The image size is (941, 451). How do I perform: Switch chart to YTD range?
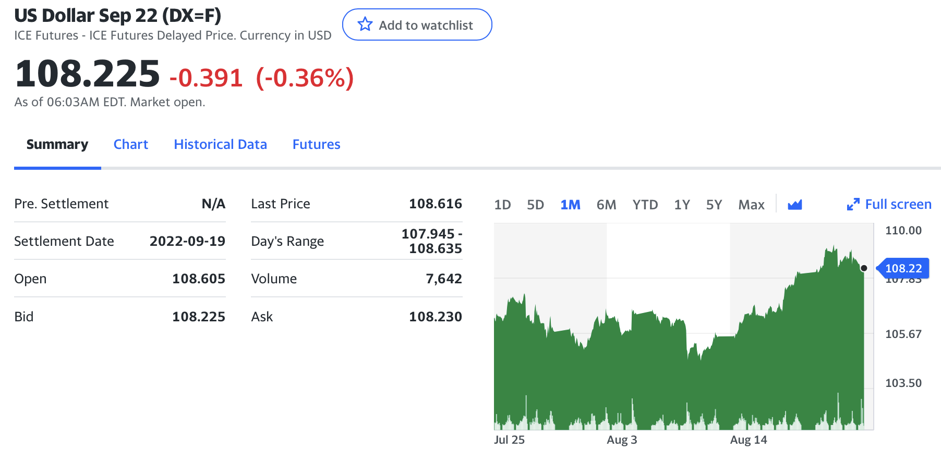click(x=645, y=205)
